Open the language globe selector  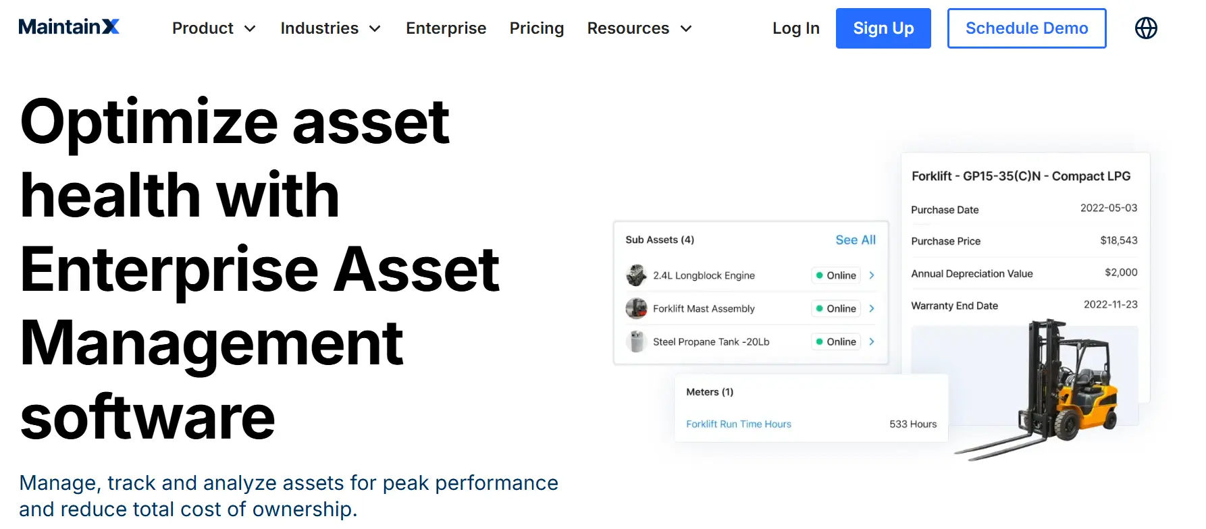(x=1146, y=28)
